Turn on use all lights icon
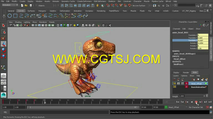Screen dimensions: 213x119 click(75, 25)
